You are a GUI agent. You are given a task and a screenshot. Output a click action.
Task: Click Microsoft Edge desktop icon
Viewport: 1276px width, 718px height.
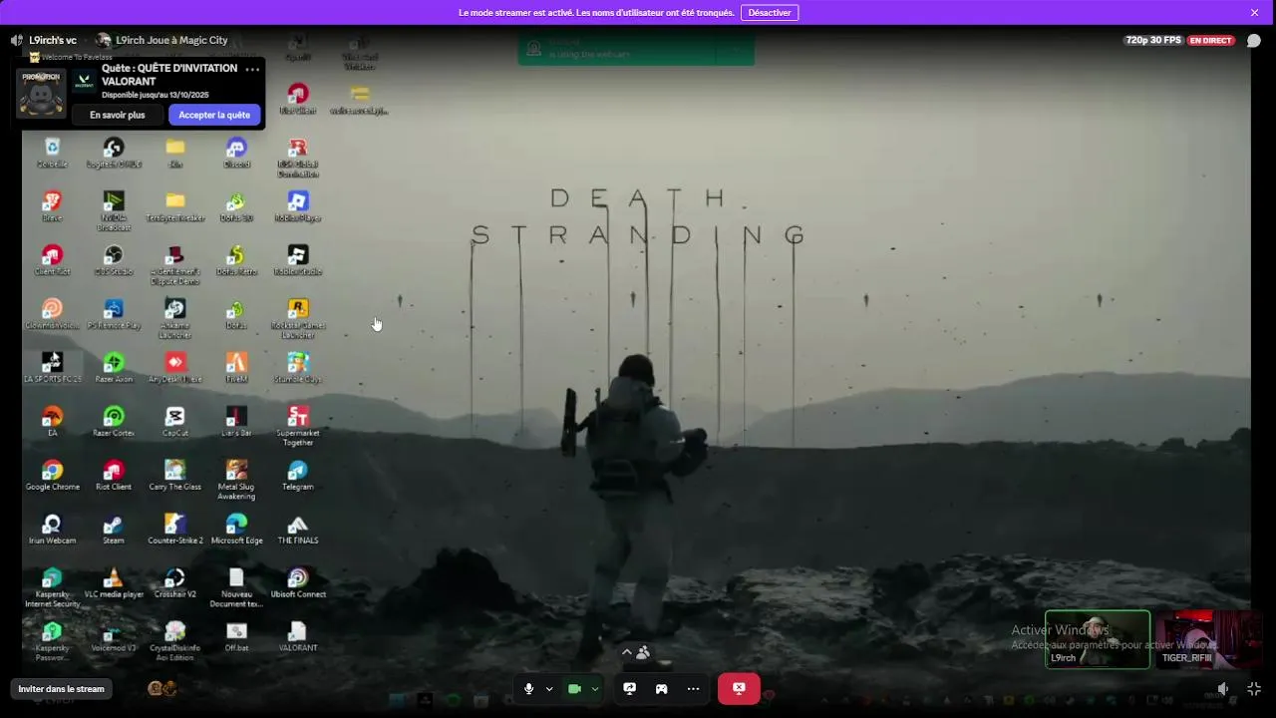point(236,530)
